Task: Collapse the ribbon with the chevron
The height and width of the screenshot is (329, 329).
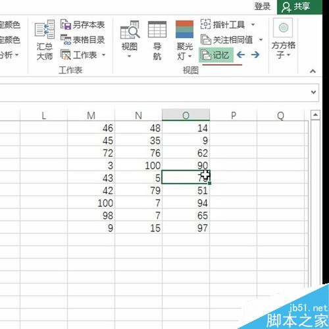Action: tap(313, 71)
